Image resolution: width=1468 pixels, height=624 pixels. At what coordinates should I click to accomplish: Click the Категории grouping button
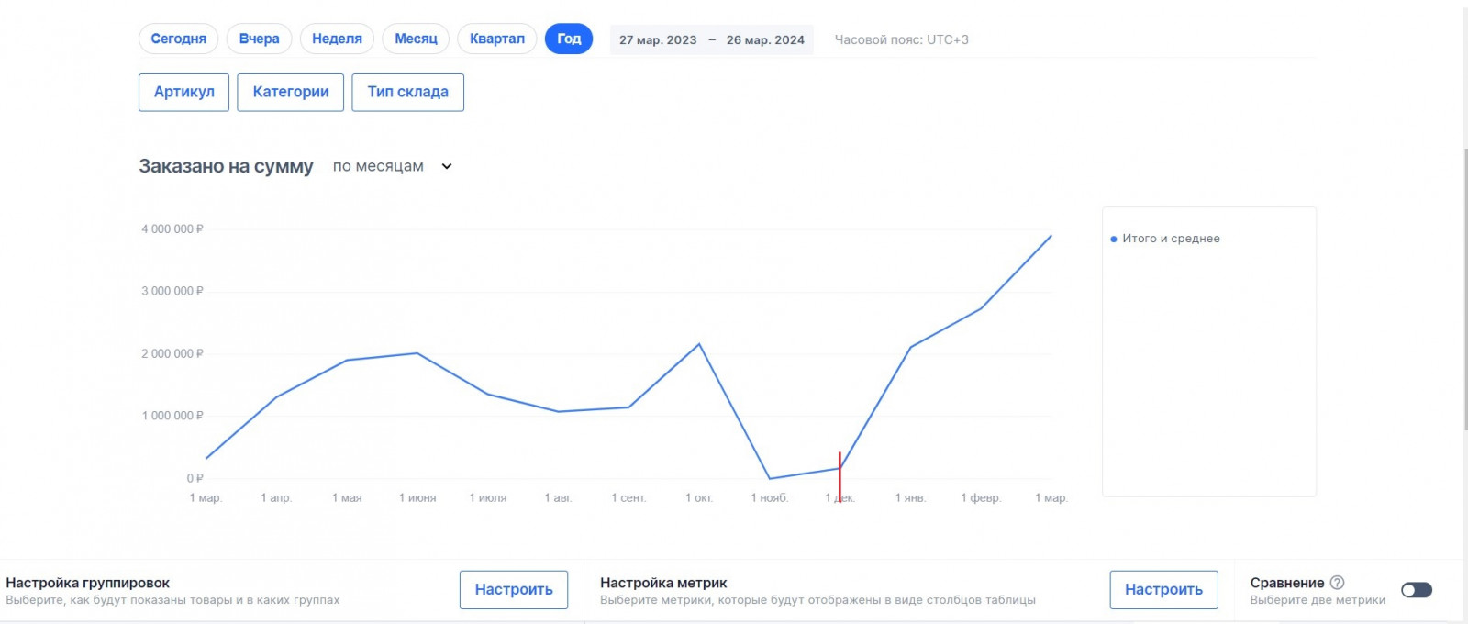point(291,92)
